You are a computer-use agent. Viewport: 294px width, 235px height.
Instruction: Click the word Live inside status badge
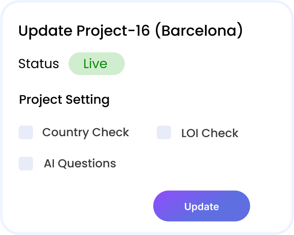pos(95,64)
